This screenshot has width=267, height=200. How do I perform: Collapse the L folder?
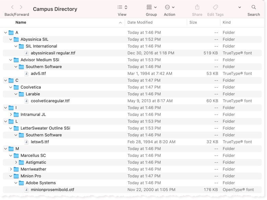5,121
